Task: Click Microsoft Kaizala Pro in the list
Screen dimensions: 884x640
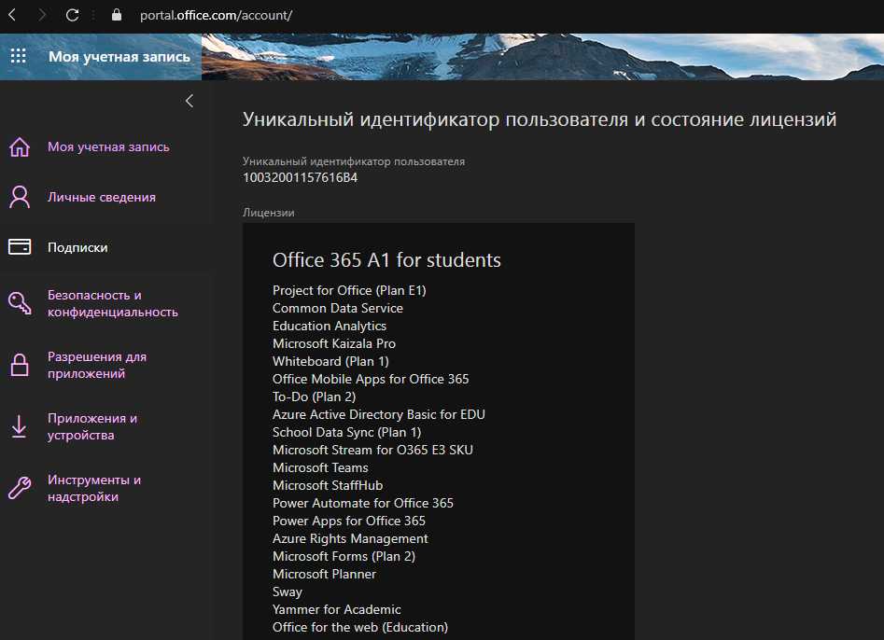Action: point(334,343)
